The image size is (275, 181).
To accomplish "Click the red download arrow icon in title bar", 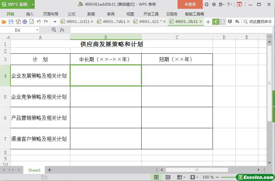I will click(239, 4).
